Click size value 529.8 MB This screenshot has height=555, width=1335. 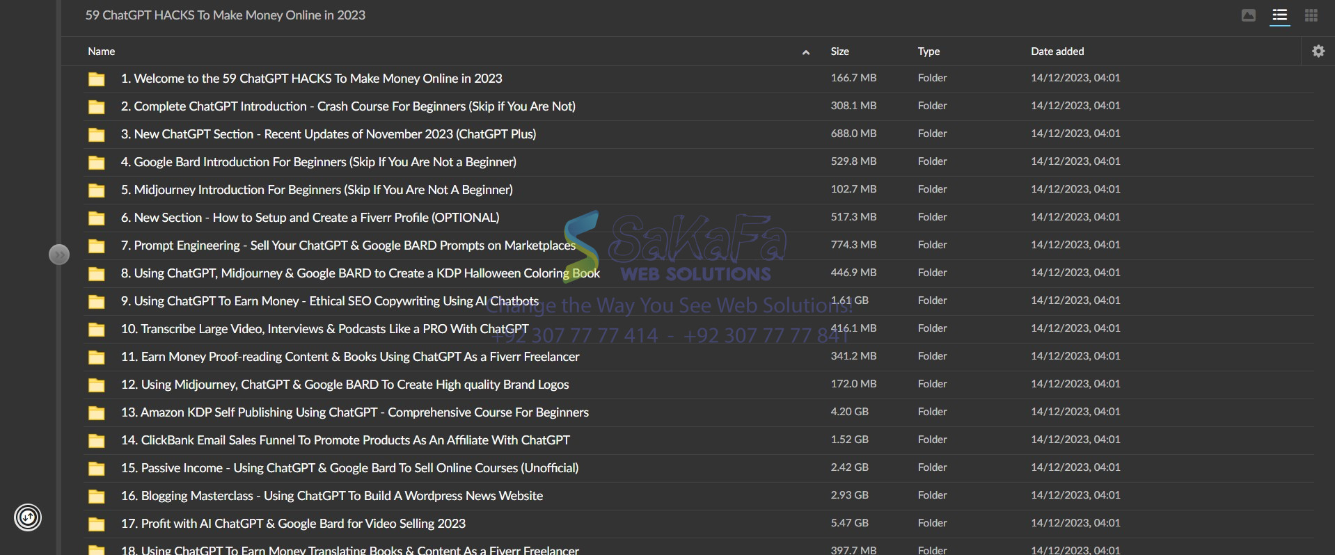[x=853, y=161]
